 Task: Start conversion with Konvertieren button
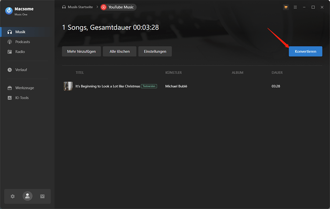click(305, 52)
